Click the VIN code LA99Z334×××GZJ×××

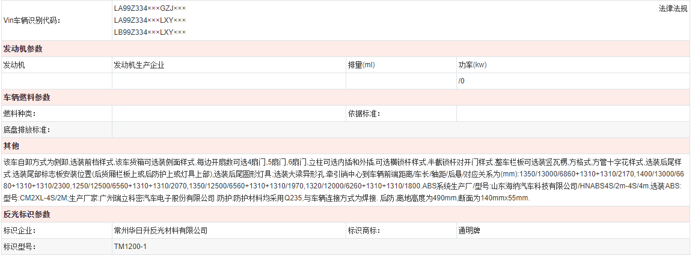(x=150, y=9)
